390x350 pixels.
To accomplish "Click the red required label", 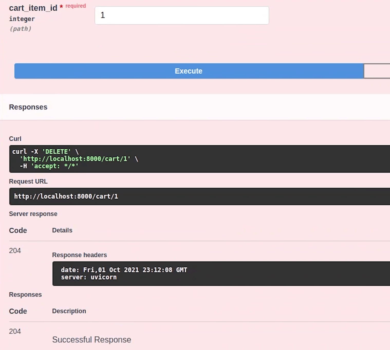I will tap(76, 6).
